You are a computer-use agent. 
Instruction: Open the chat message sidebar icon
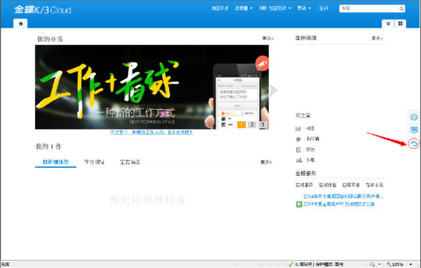click(414, 130)
